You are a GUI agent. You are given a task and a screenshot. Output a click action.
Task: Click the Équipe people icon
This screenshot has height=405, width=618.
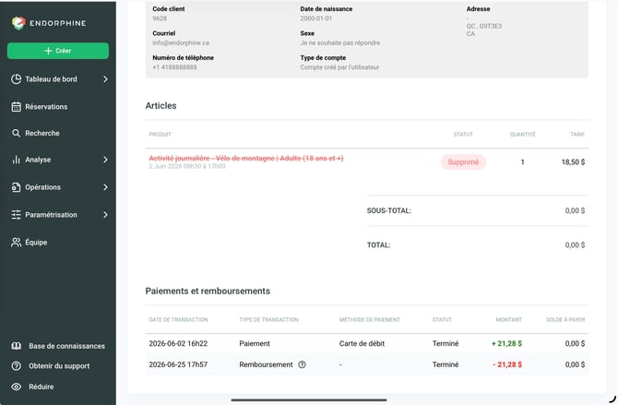[x=17, y=242]
